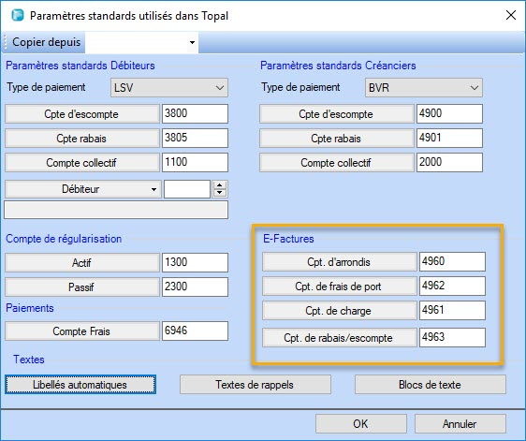This screenshot has height=441, width=526.
Task: Cancel the dialog with Annuler
Action: [460, 423]
